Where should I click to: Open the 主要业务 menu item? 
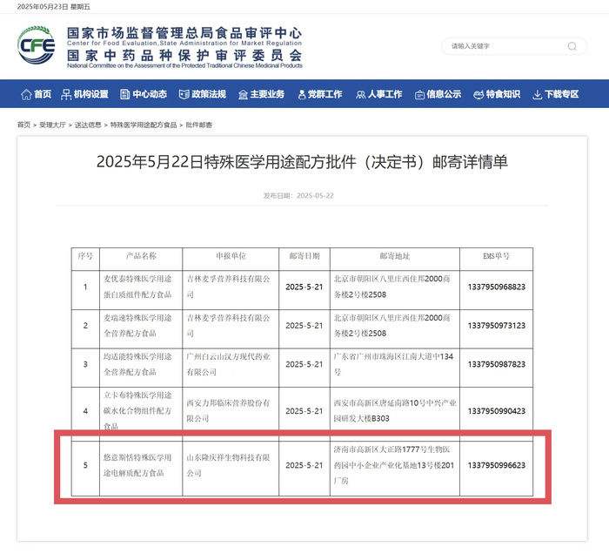[267, 94]
